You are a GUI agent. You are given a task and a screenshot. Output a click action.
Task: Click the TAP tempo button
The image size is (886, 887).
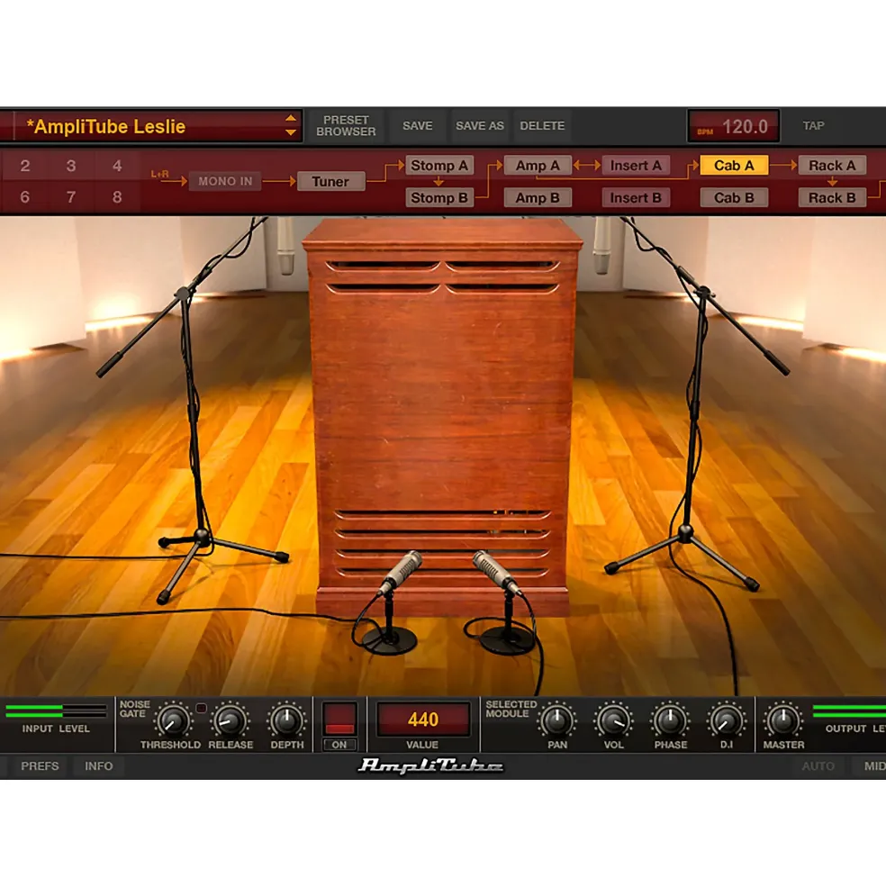[x=814, y=125]
